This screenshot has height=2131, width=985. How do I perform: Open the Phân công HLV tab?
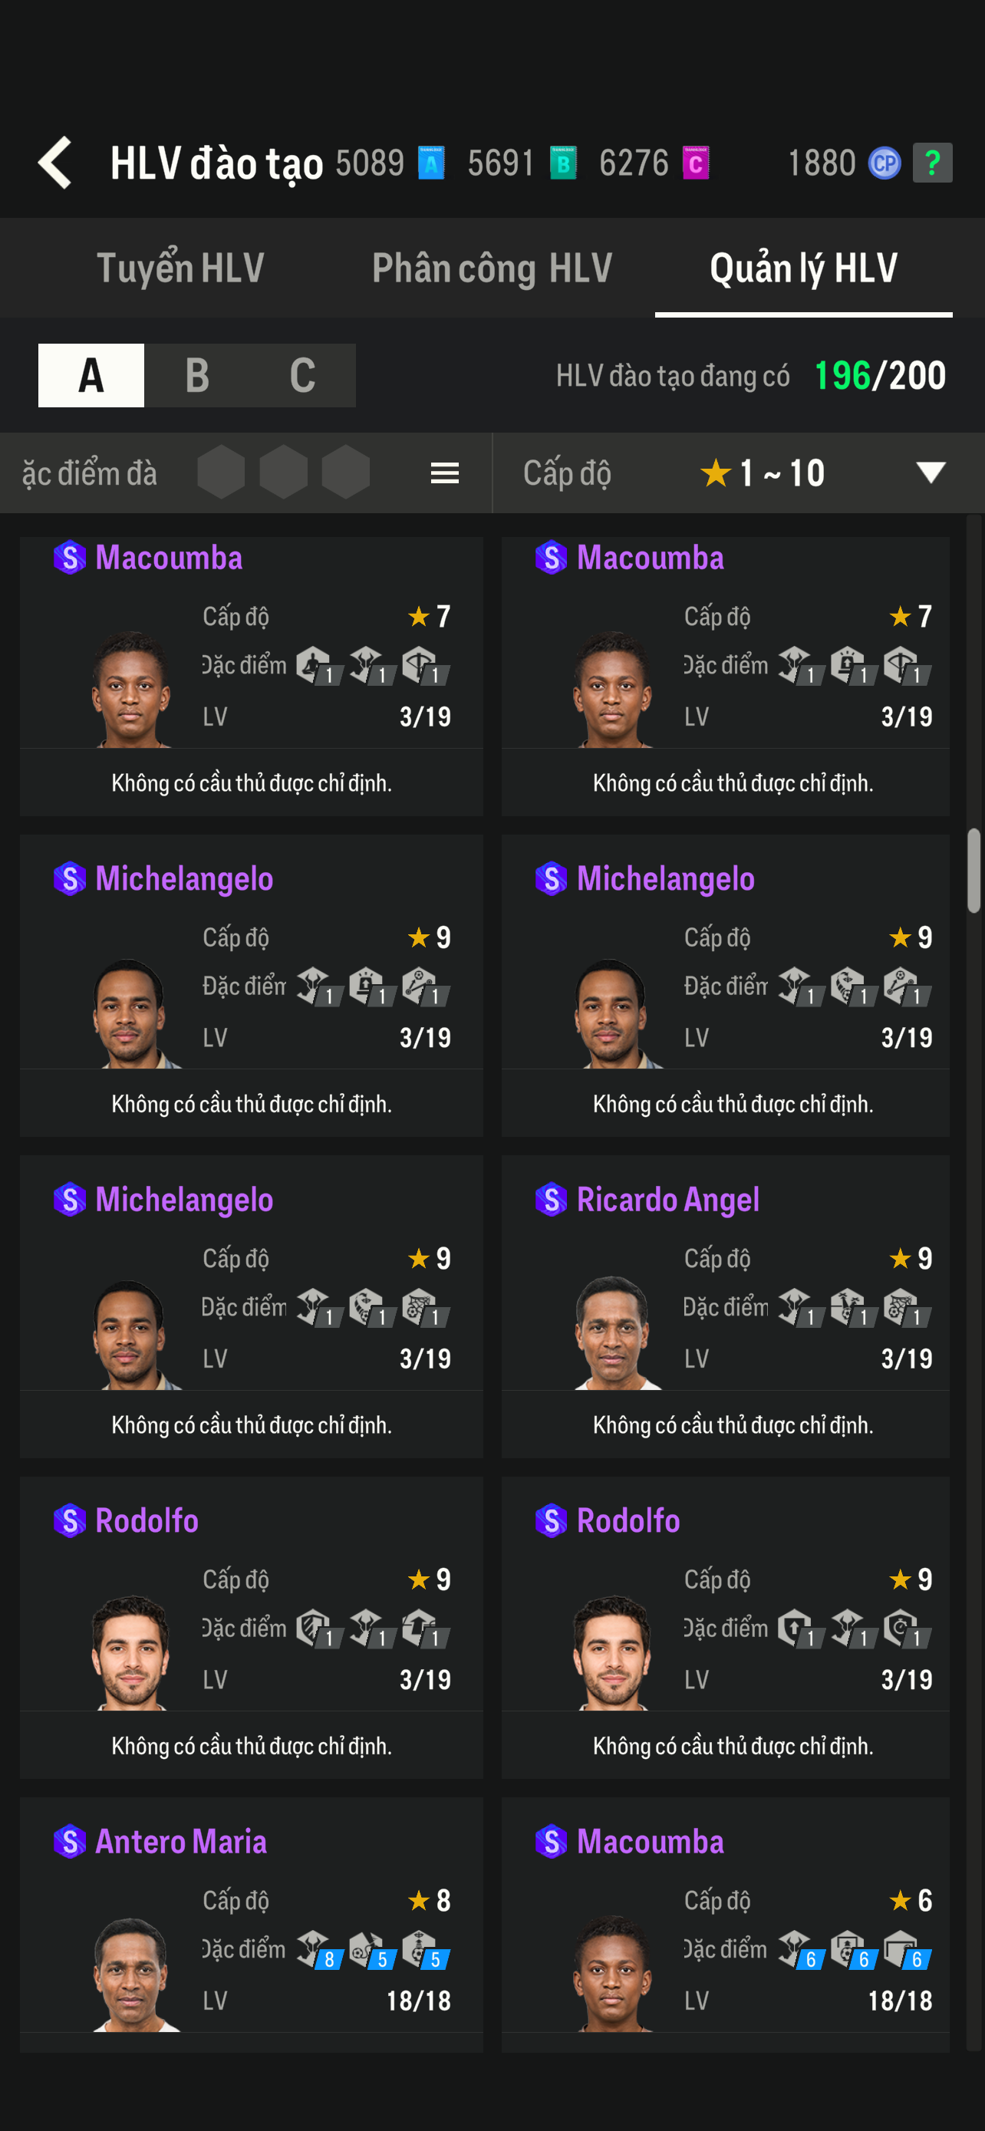pyautogui.click(x=492, y=268)
